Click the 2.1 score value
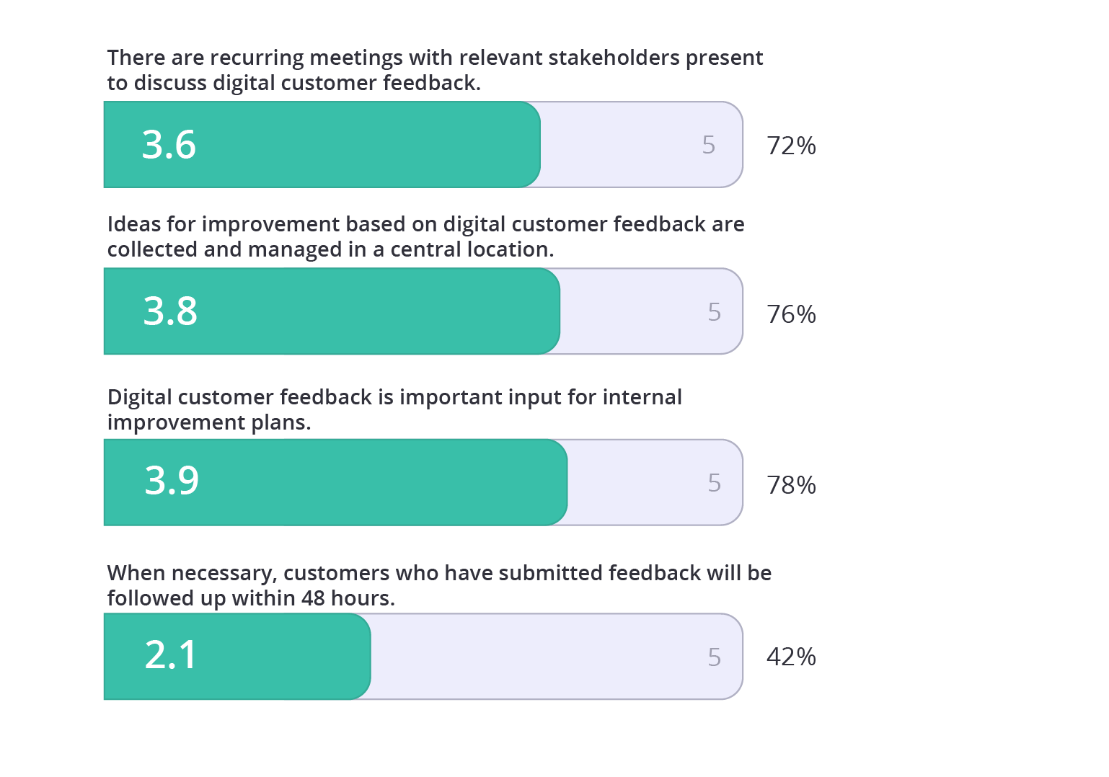 coord(171,655)
